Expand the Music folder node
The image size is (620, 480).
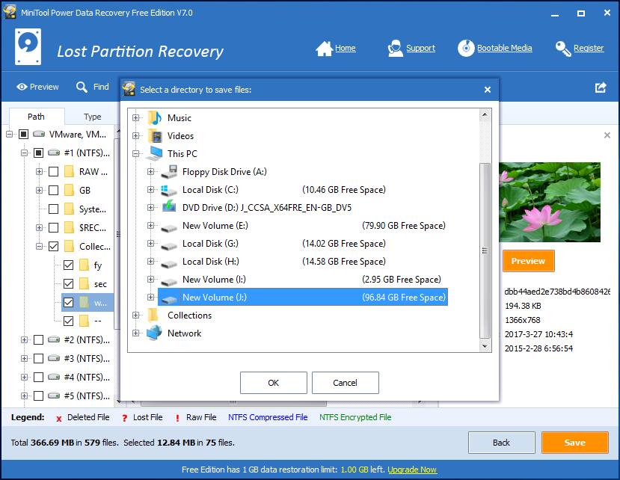tap(136, 118)
